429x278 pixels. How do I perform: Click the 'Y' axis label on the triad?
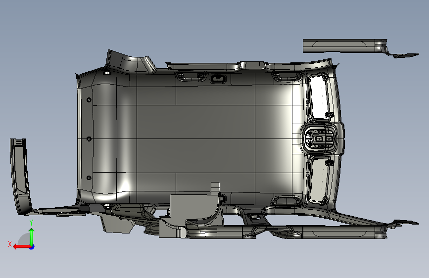click(31, 223)
